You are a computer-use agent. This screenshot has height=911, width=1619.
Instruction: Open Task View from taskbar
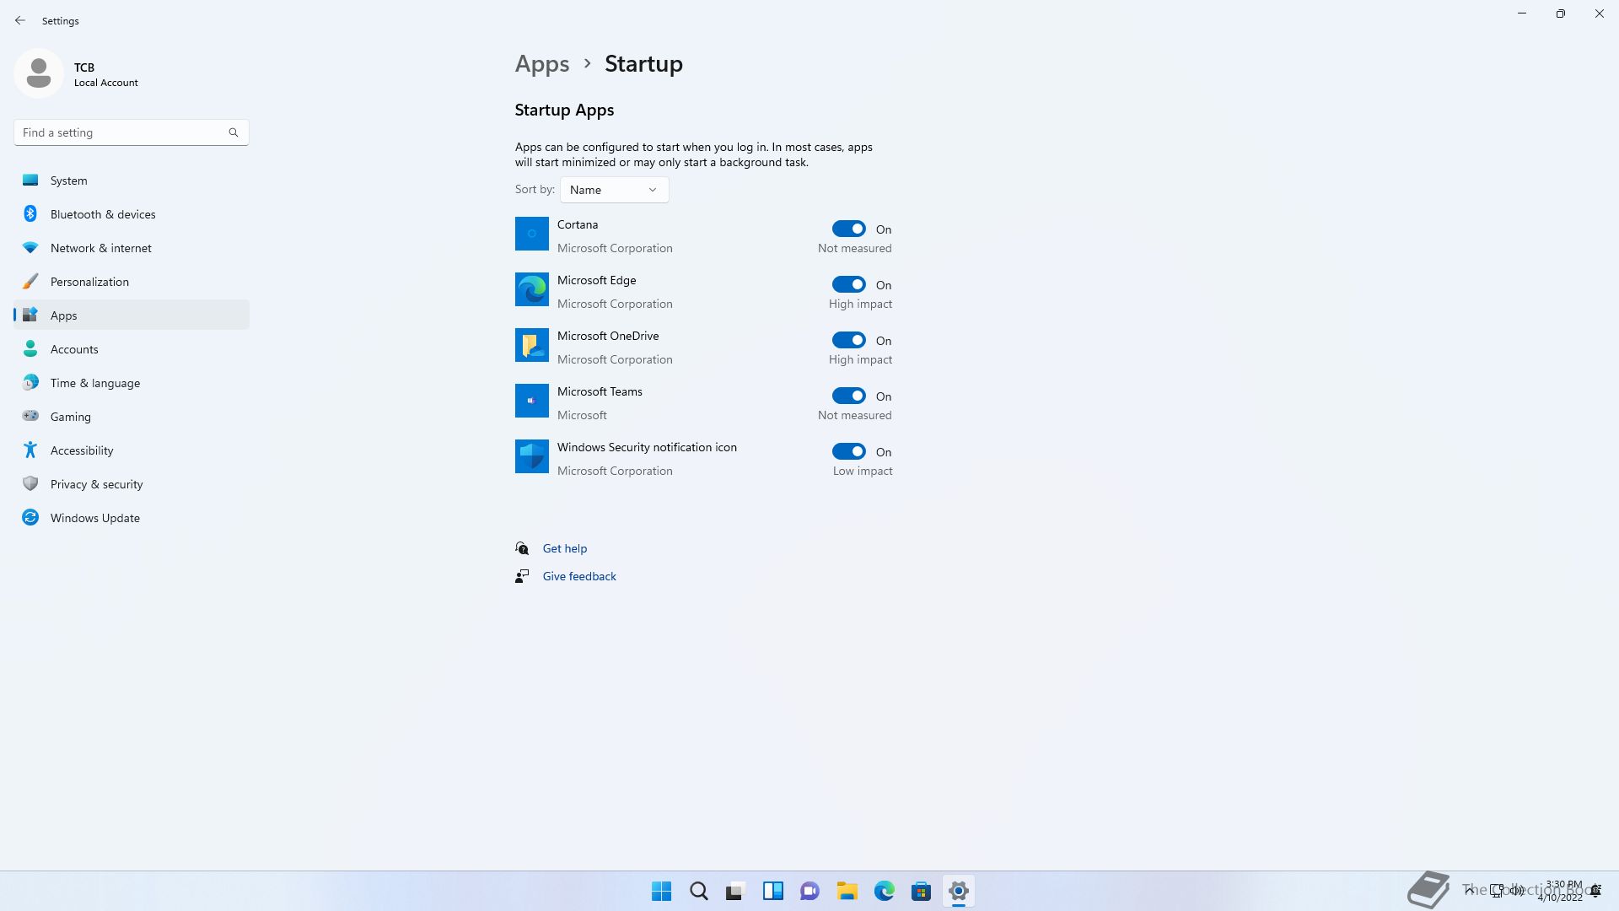736,891
